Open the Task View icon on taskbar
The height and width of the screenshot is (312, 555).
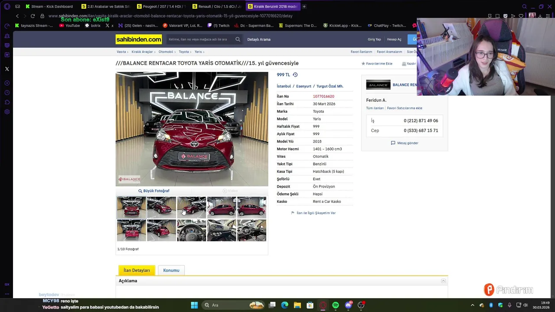coord(272,305)
